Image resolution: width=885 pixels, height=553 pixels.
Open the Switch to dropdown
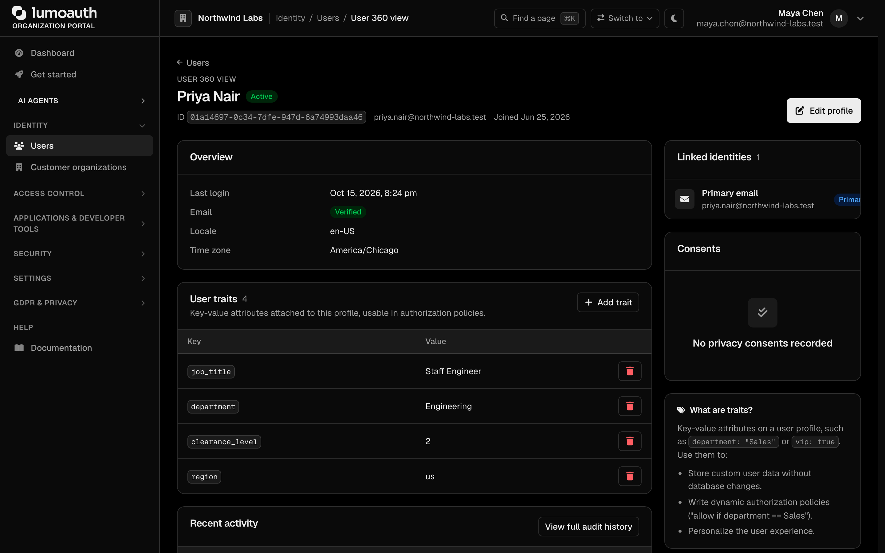click(625, 18)
